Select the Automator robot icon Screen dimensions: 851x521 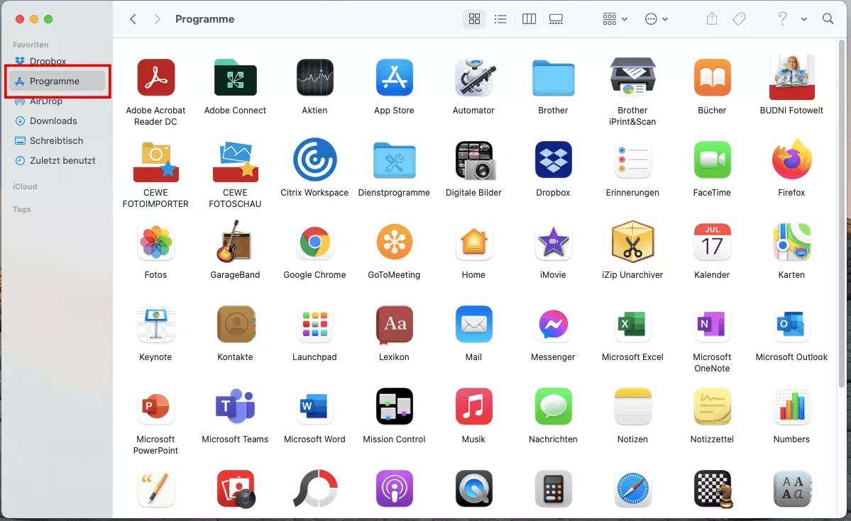[474, 77]
